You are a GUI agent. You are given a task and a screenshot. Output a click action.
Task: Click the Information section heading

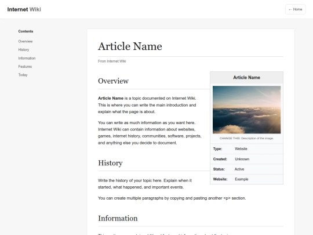click(x=118, y=218)
